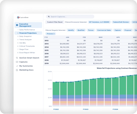Click the My Summaries trend icon

17,66
